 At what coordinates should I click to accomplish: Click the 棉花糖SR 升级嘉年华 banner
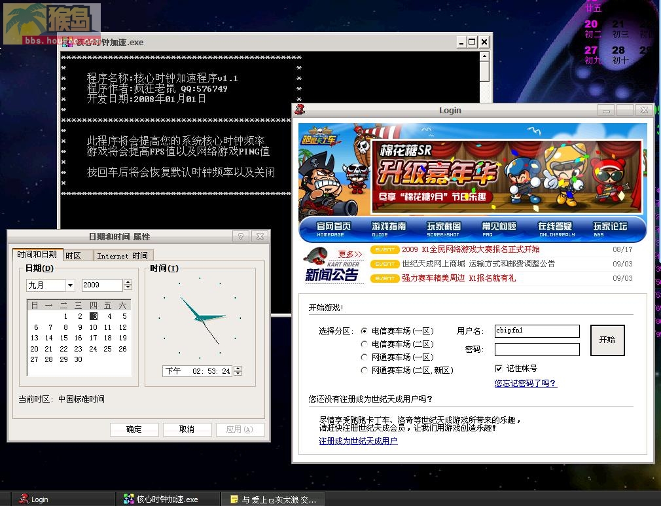(x=507, y=176)
